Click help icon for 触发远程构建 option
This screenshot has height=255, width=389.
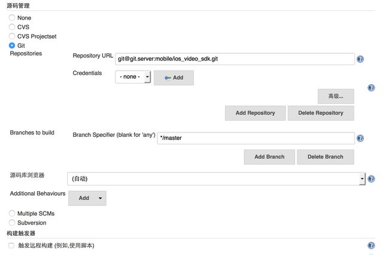(371, 245)
